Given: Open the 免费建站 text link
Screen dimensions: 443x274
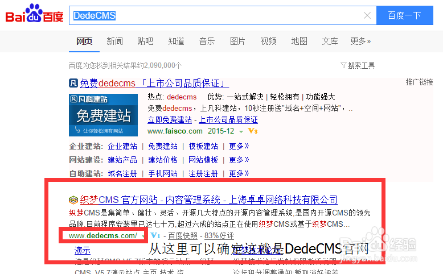Looking at the screenshot, I should click(x=163, y=146).
